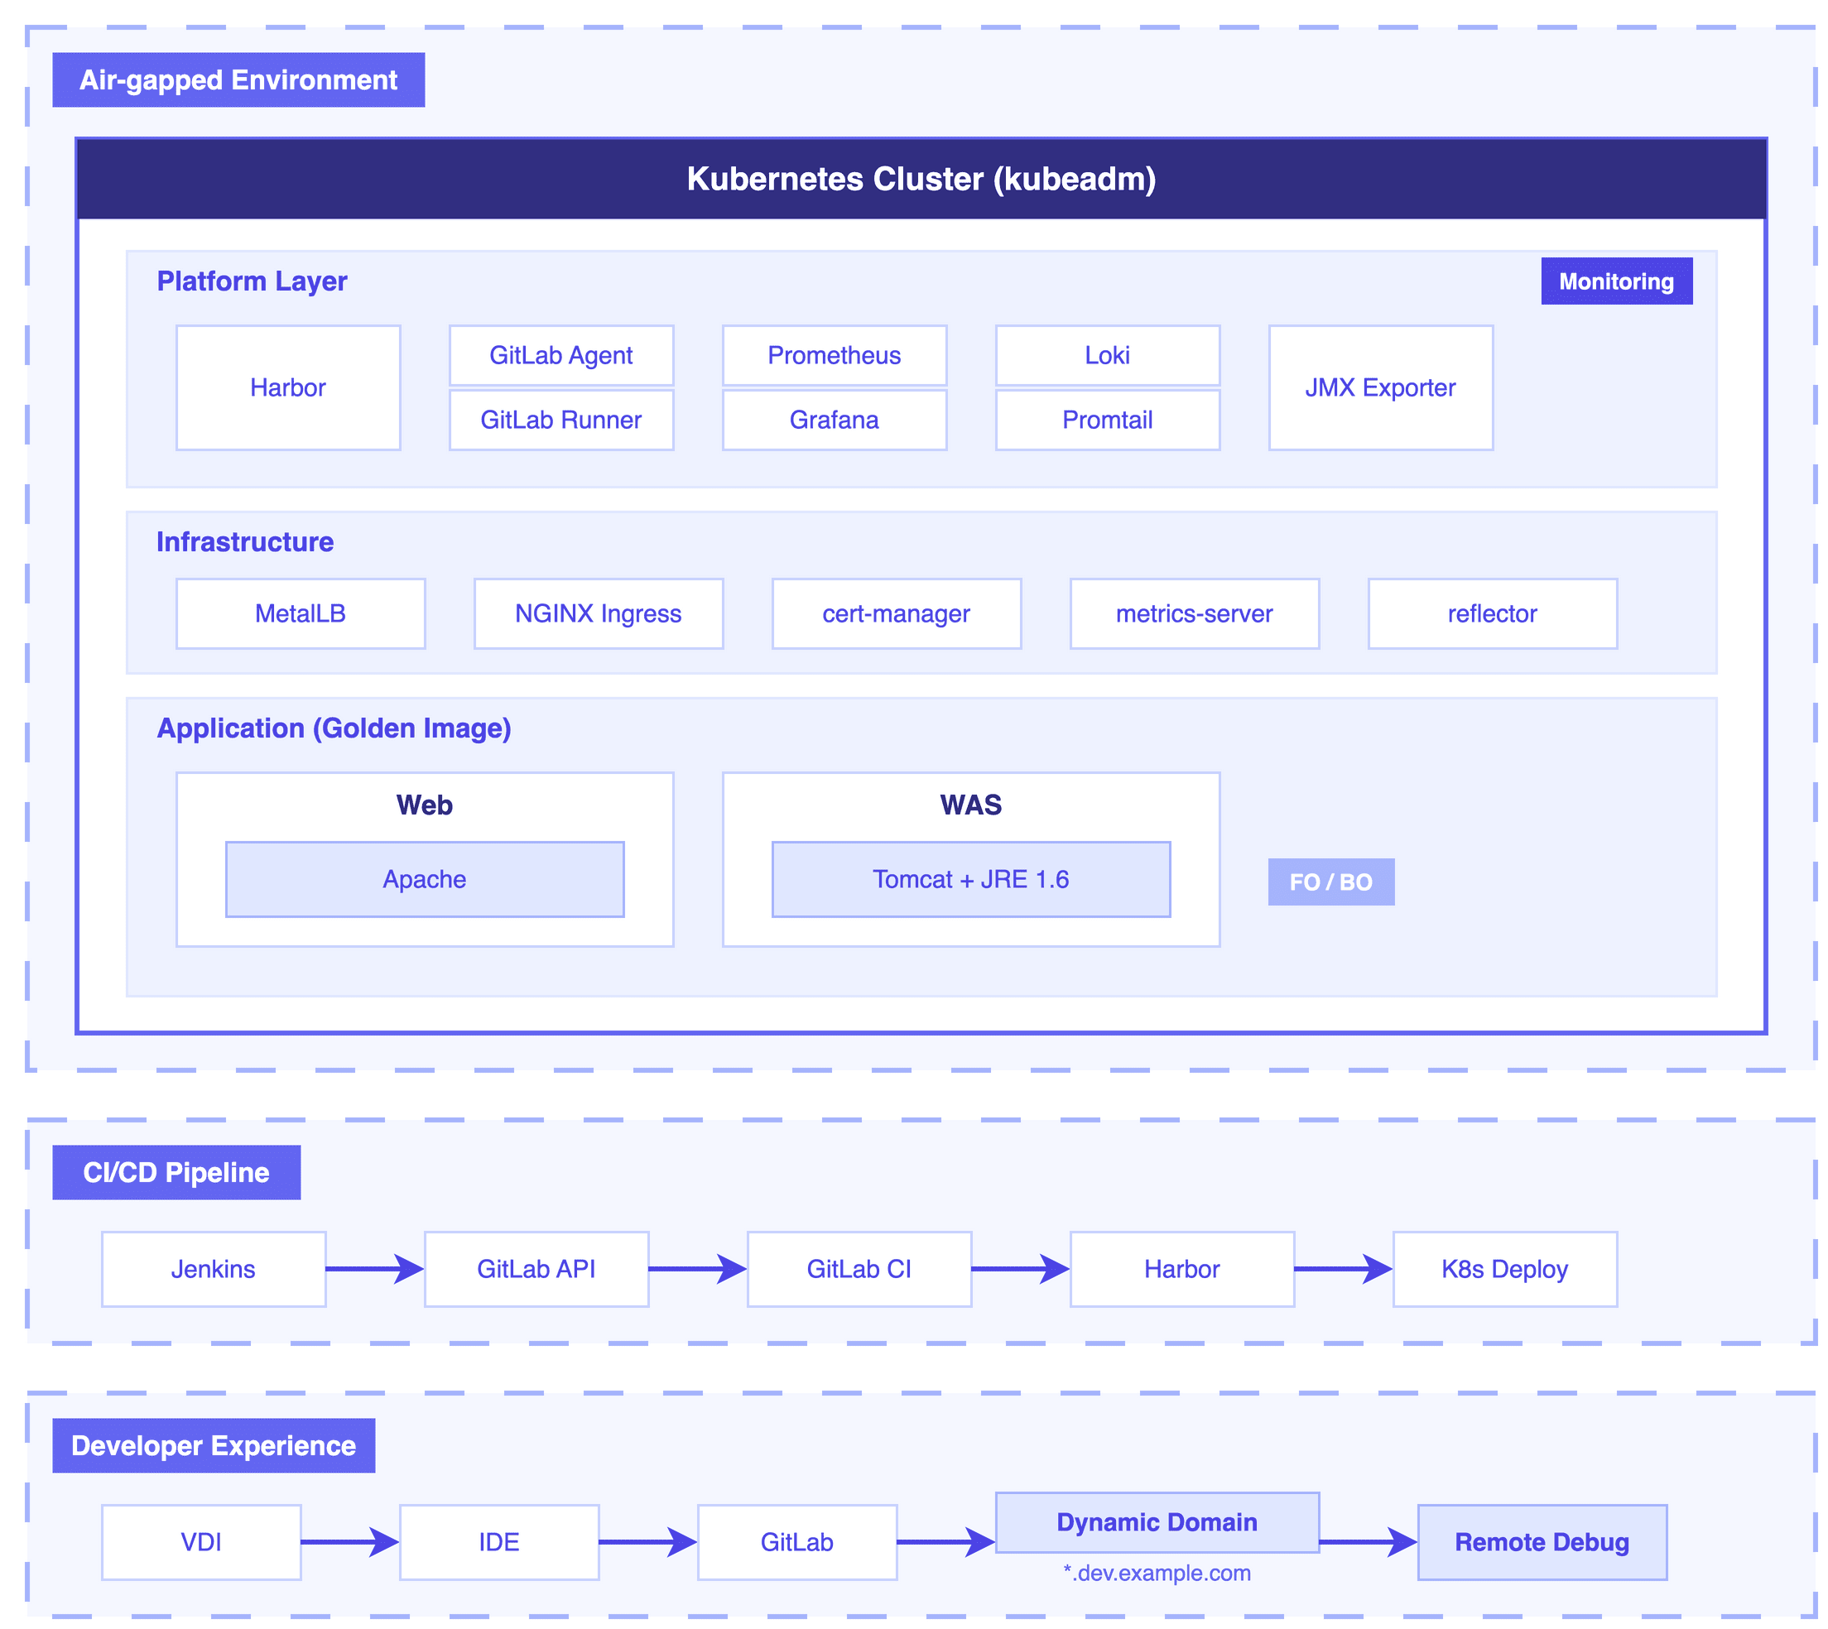Screen dimensions: 1828x1629
Task: Select the MetalLB infrastructure box
Action: pyautogui.click(x=301, y=613)
